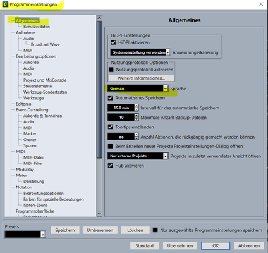
Task: Uncheck Tooltips einblenden
Action: point(111,127)
